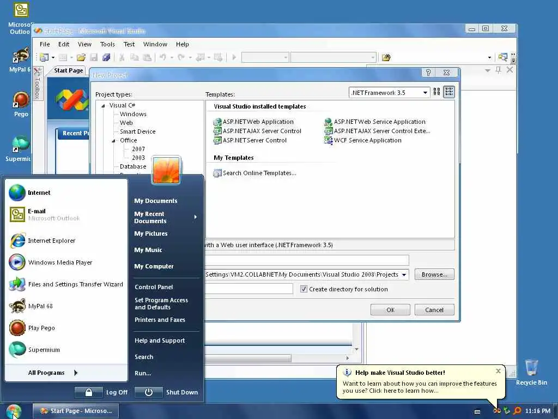Close the Visual Studio help balloon
The height and width of the screenshot is (419, 558).
pos(498,371)
